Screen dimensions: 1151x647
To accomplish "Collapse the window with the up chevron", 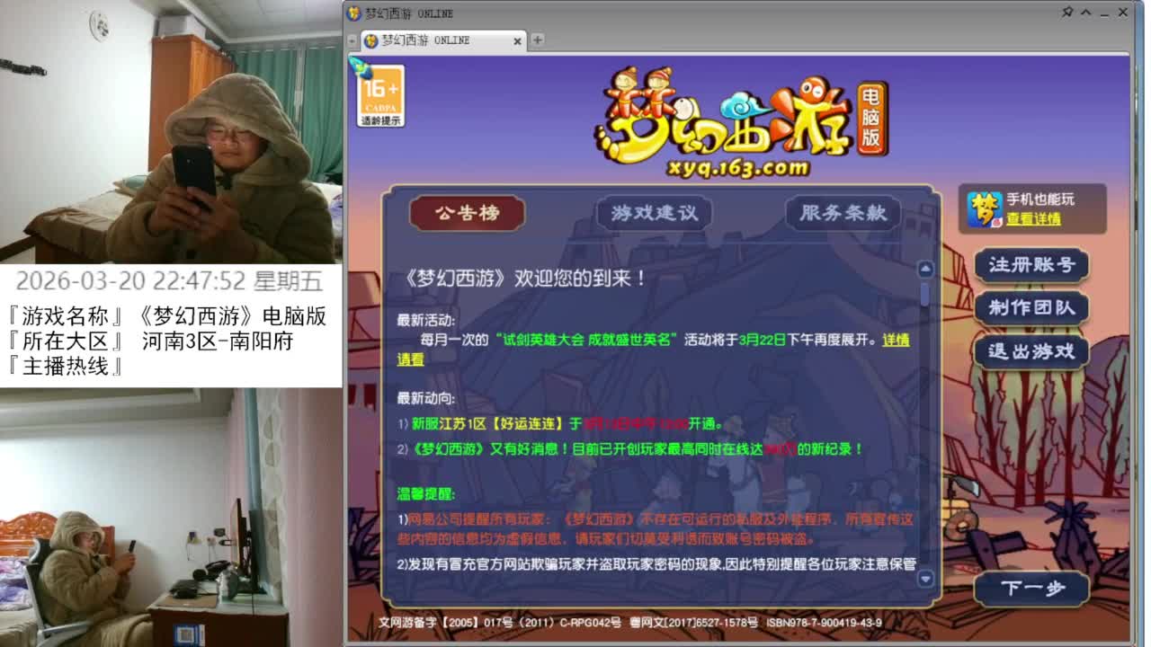I will (x=1086, y=13).
